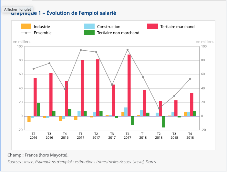Image resolution: width=227 pixels, height=172 pixels.
Task: Click the red Tertiaire marchand bar for T2 2017
Action: 98,88
